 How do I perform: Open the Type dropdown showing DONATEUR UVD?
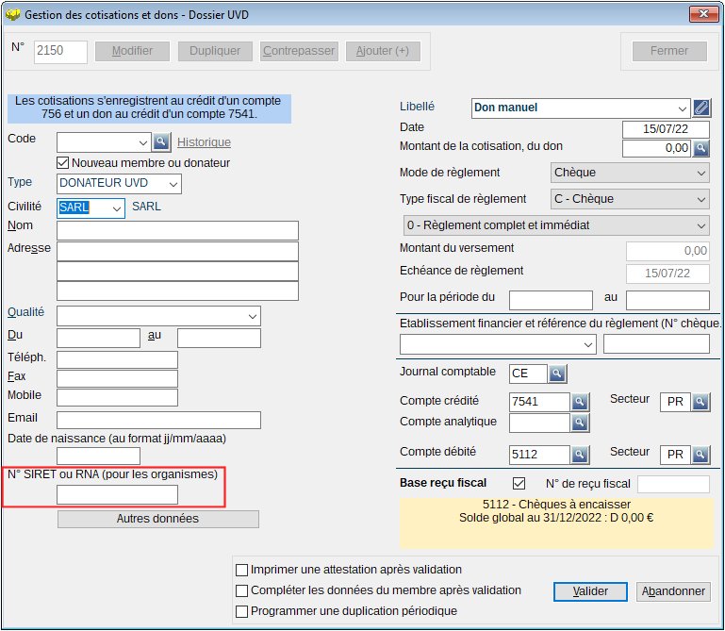point(173,184)
